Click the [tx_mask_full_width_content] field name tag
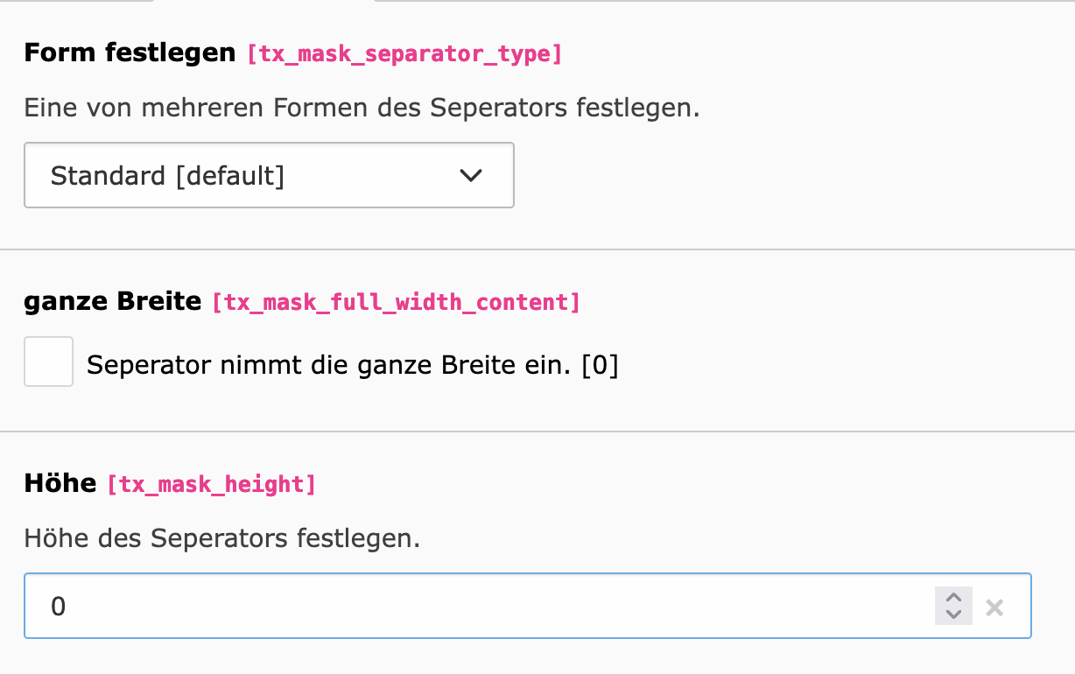Image resolution: width=1075 pixels, height=674 pixels. pyautogui.click(x=396, y=303)
